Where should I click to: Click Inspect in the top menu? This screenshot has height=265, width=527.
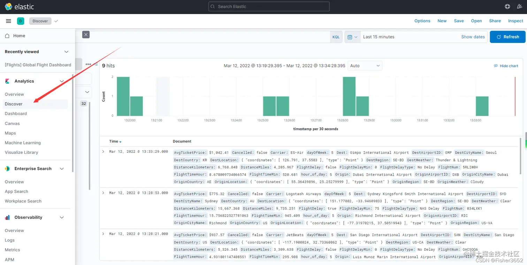pos(515,21)
